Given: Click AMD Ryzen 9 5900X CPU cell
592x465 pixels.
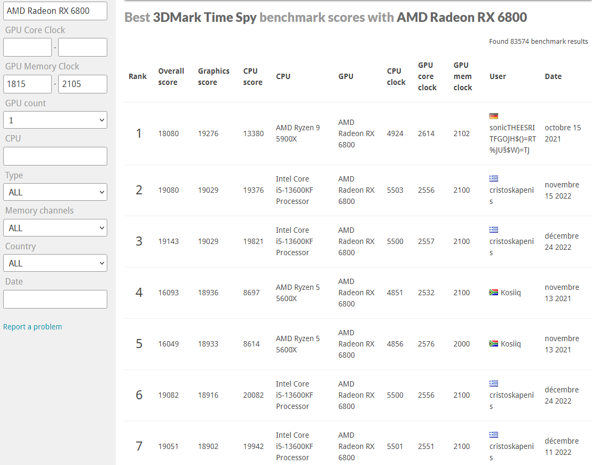Looking at the screenshot, I should (297, 133).
